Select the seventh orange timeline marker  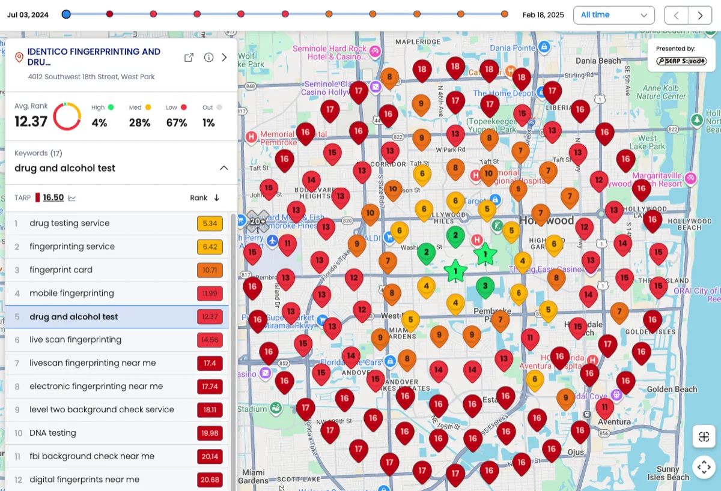[x=329, y=14]
